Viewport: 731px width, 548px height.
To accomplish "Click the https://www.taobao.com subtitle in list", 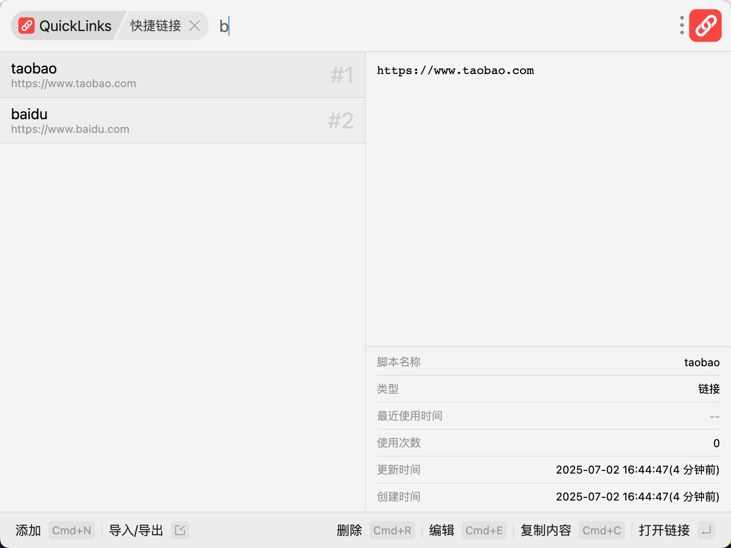I will 74,84.
